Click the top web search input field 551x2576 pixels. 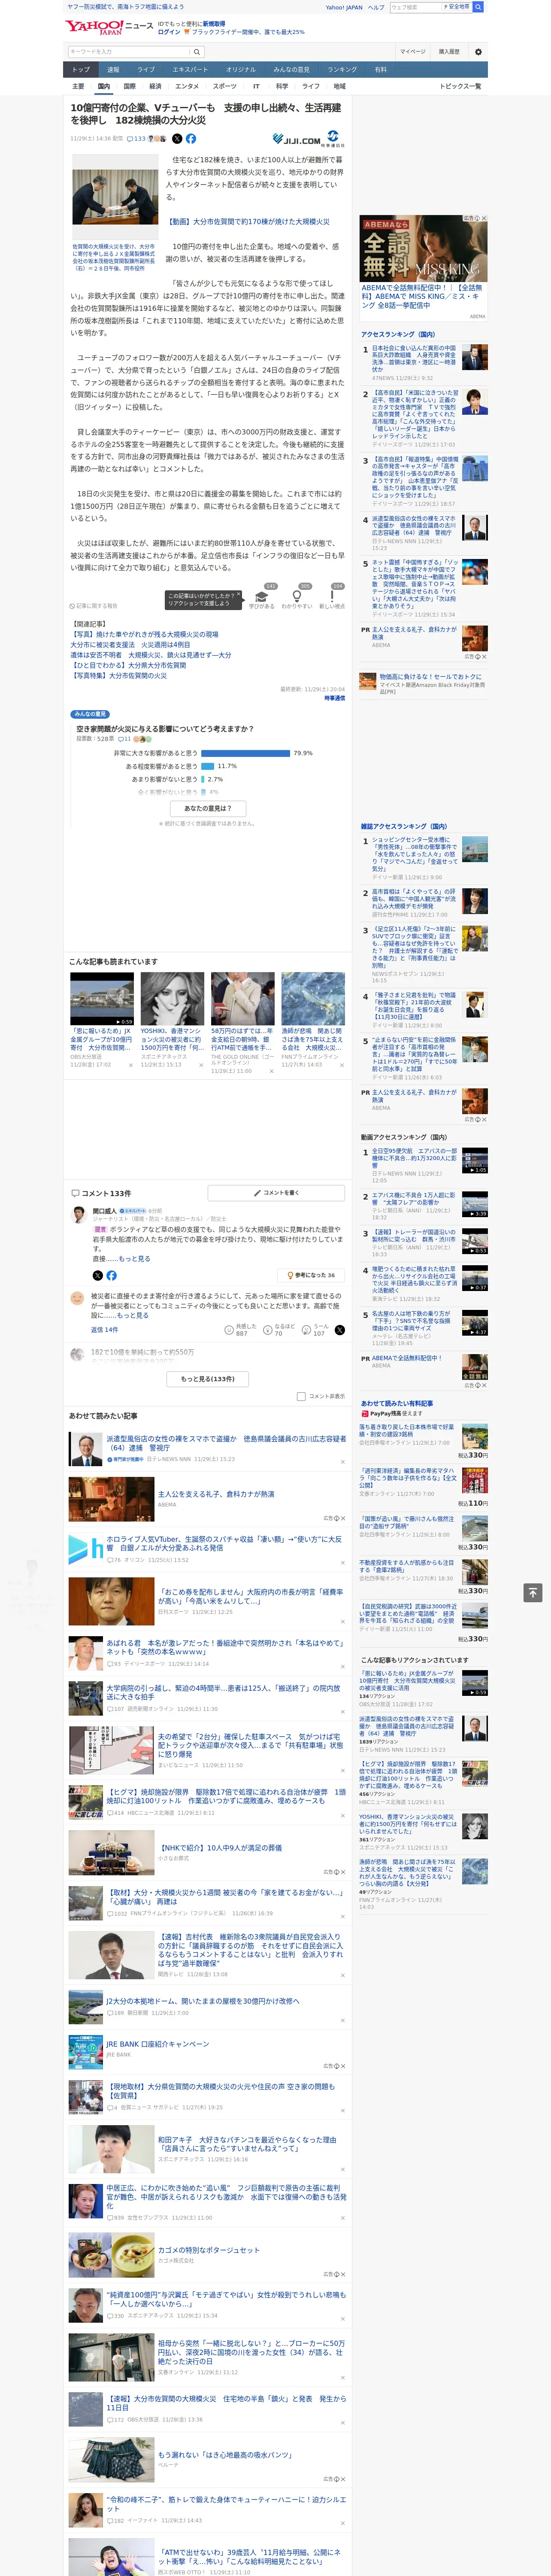coord(415,7)
